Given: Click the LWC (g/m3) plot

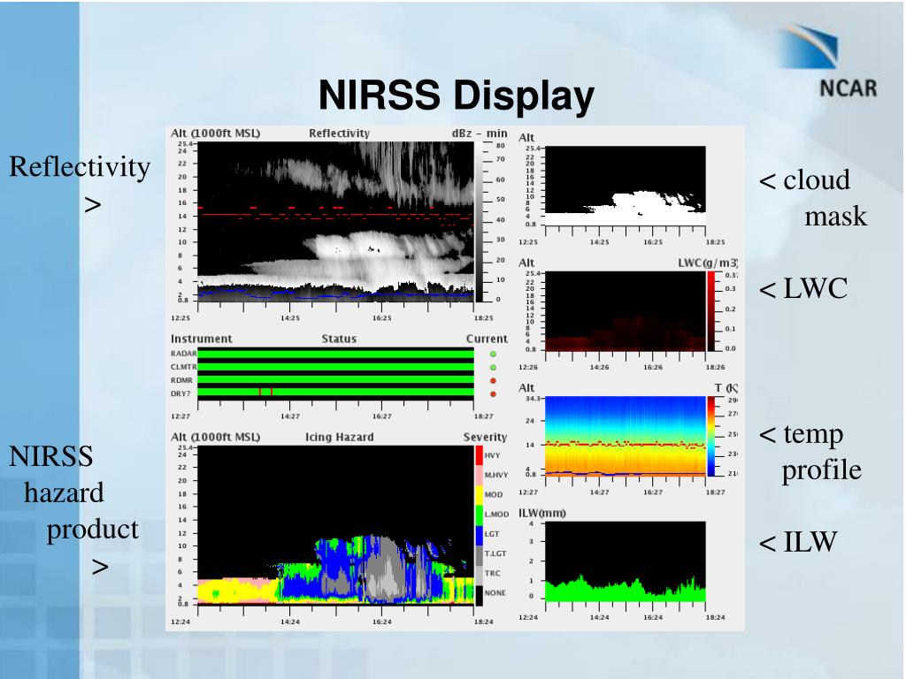Looking at the screenshot, I should [x=626, y=311].
